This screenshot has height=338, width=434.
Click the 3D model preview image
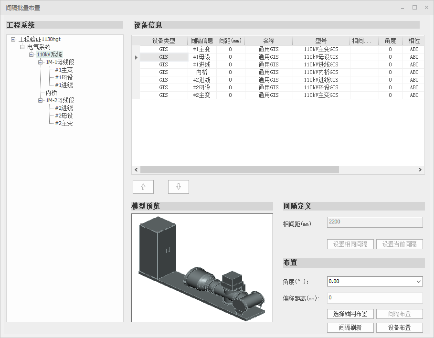click(201, 267)
